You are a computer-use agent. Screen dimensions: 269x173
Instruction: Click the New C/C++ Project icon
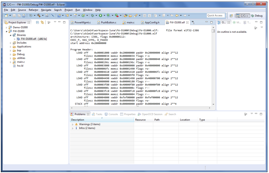click(x=59, y=16)
